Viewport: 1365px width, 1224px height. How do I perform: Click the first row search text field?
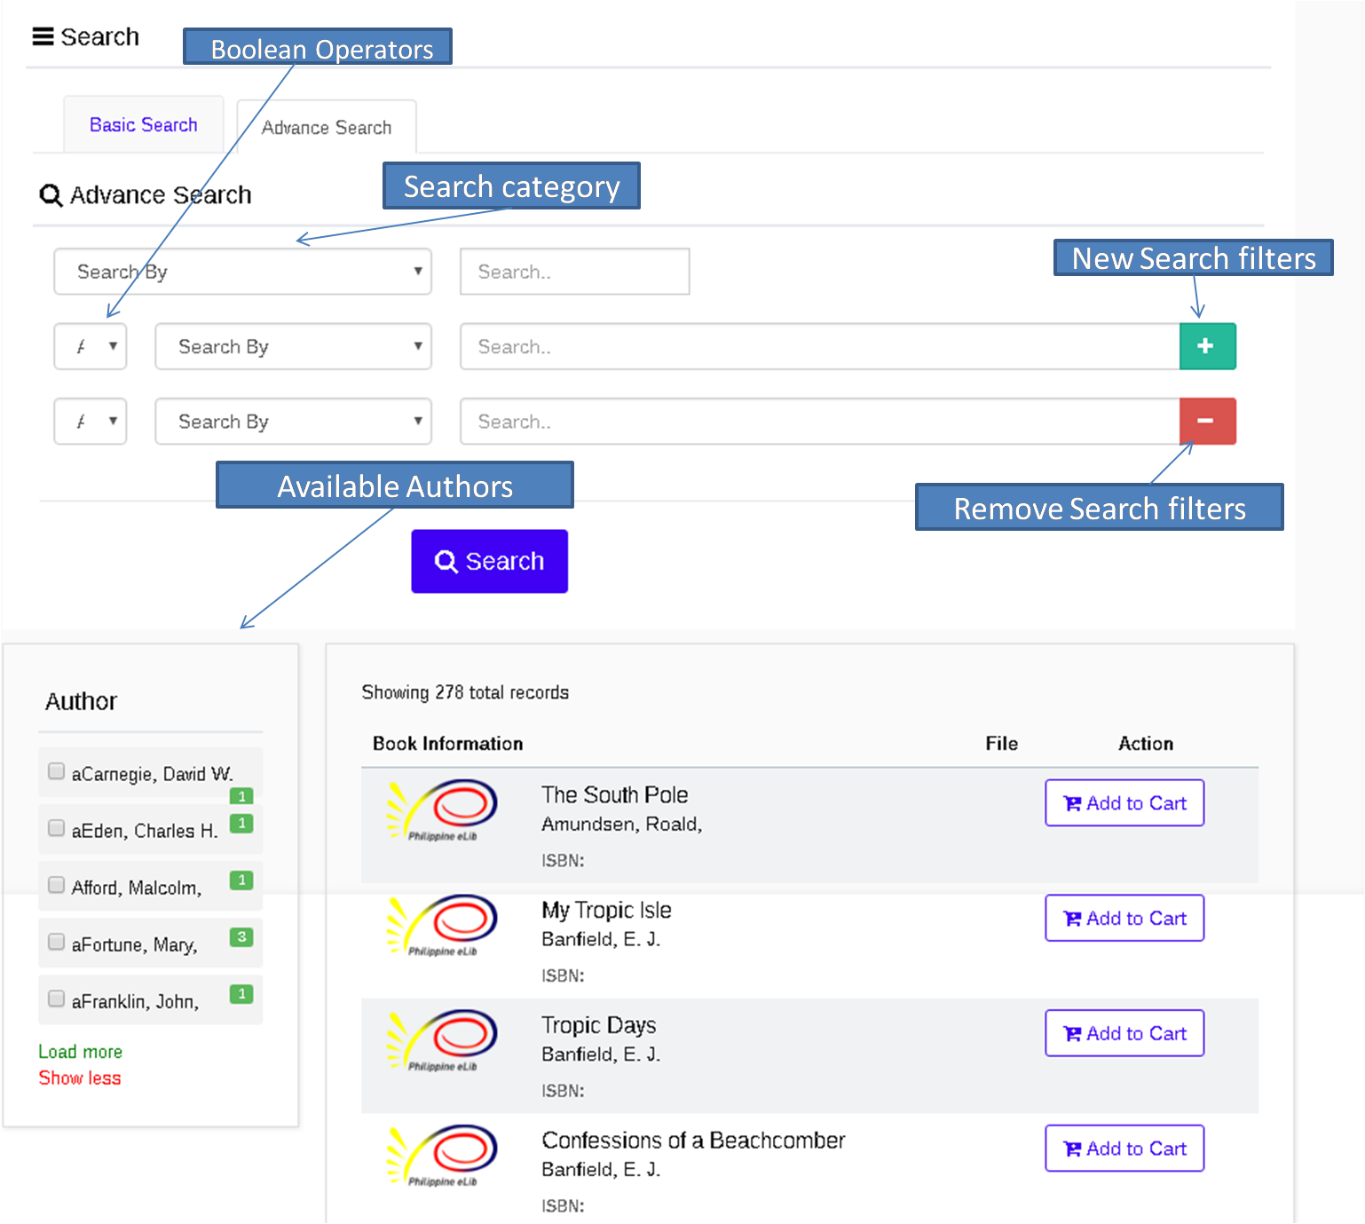click(x=574, y=272)
